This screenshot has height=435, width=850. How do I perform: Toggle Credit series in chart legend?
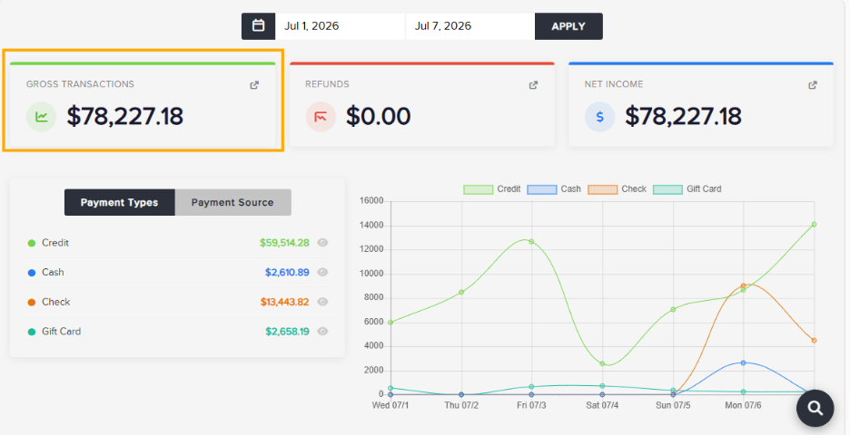pos(491,188)
